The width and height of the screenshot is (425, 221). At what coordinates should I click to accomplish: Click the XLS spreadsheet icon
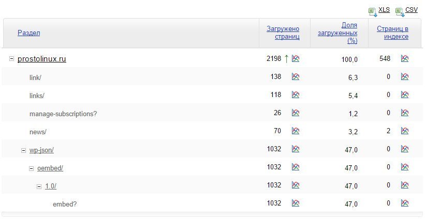click(373, 12)
